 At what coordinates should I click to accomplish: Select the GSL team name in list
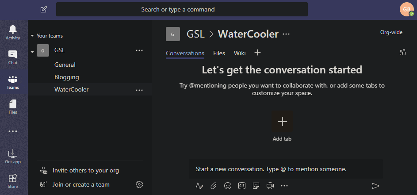click(60, 50)
